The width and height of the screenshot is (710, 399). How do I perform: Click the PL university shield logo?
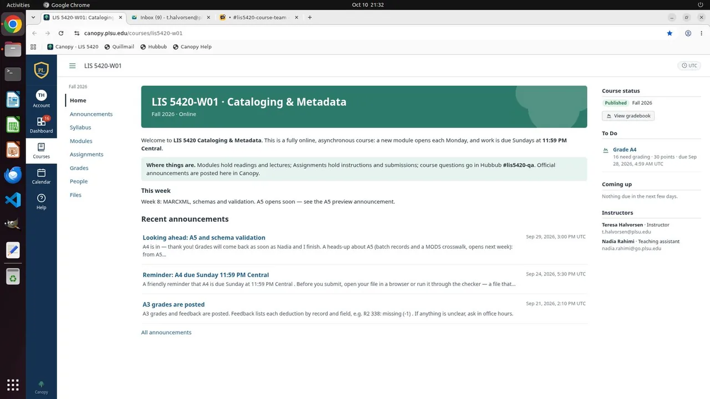point(41,70)
